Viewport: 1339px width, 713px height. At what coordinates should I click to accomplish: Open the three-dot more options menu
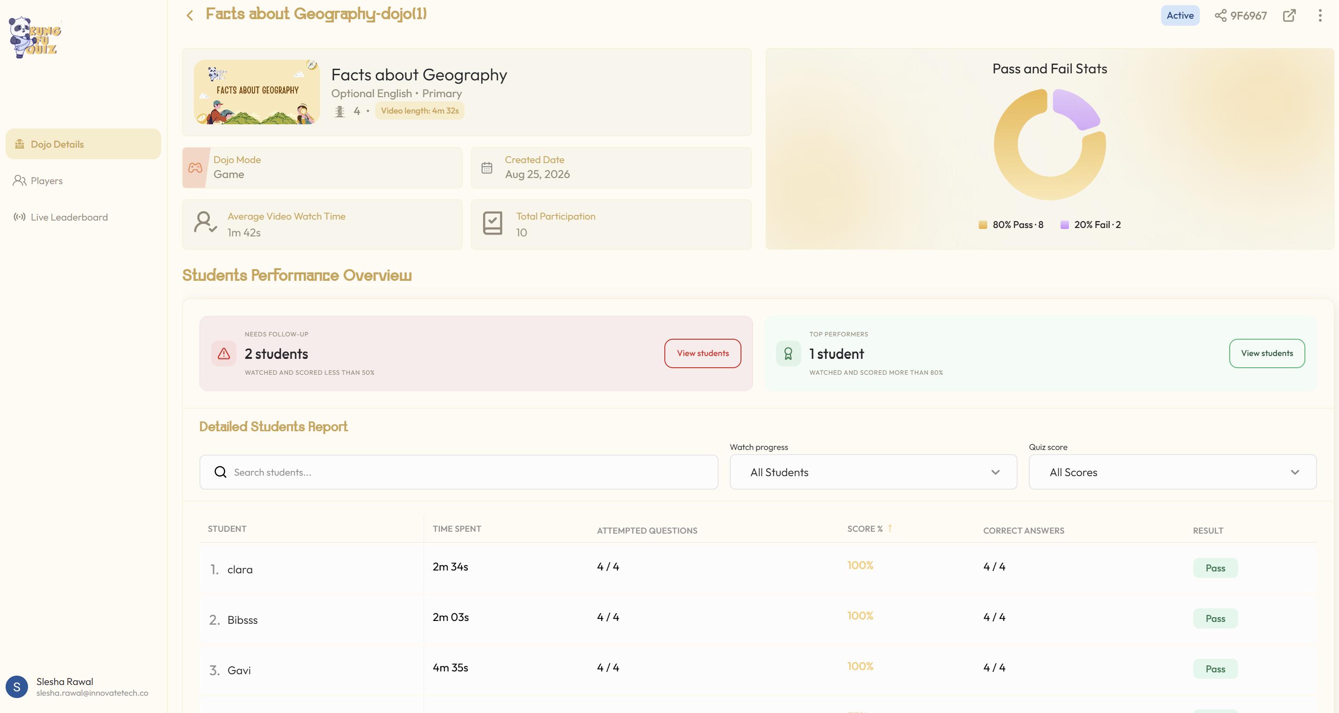coord(1320,15)
